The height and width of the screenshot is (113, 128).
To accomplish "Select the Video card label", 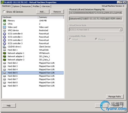I will pyautogui.click(x=12, y=27).
